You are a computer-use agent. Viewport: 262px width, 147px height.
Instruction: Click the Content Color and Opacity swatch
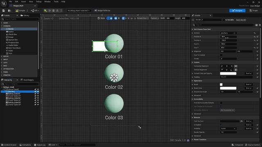(x=228, y=73)
